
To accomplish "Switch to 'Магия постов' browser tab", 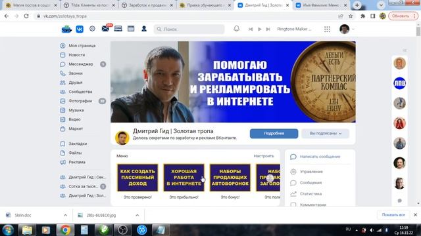I will (32, 5).
